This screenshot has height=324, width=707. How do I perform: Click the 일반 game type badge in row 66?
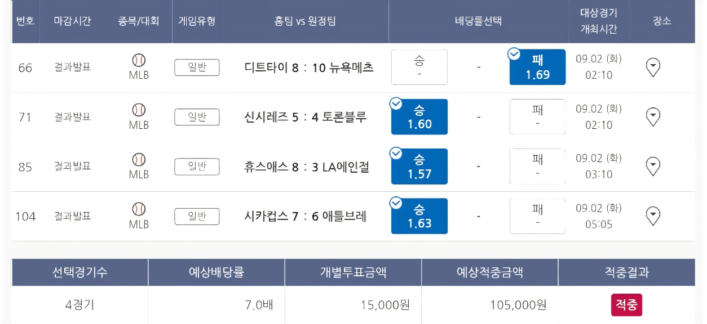tap(197, 67)
